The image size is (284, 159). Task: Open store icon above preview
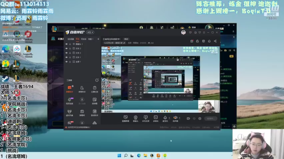click(x=203, y=41)
